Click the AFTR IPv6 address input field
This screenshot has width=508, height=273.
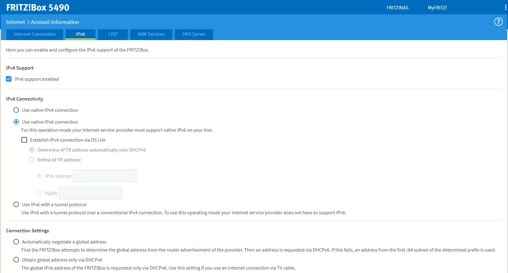[105, 176]
